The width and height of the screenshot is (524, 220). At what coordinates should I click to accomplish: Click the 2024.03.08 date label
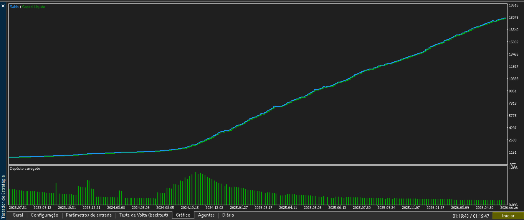pos(116,208)
